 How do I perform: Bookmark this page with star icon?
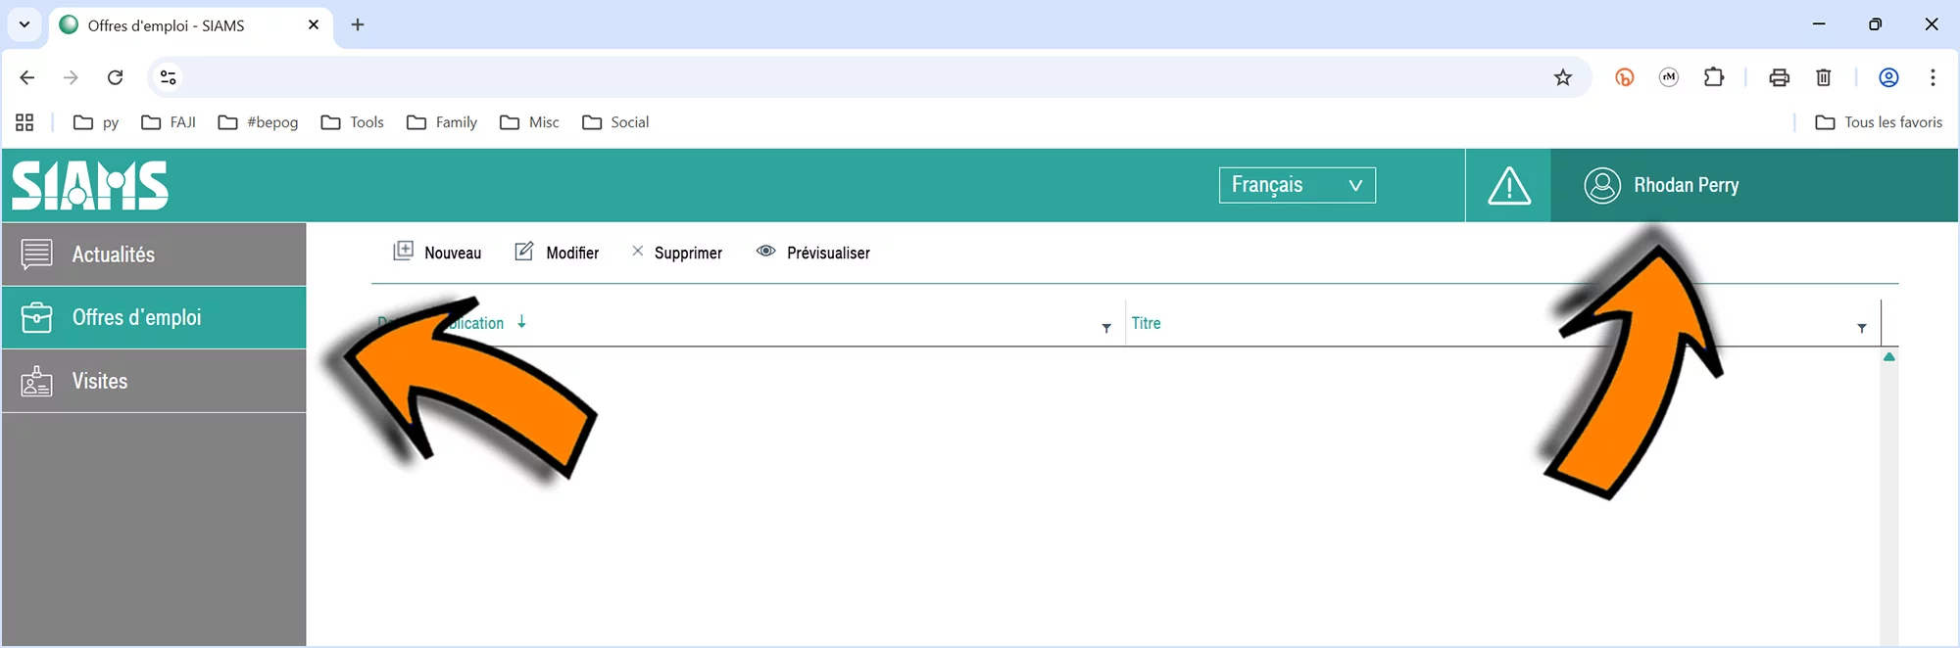coord(1562,77)
